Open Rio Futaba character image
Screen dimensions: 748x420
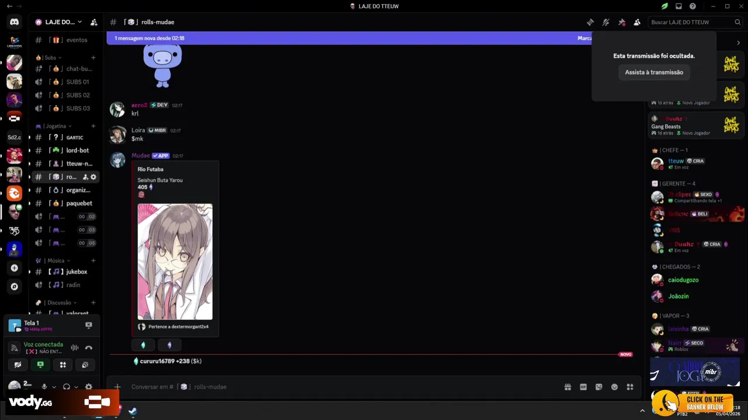point(175,261)
